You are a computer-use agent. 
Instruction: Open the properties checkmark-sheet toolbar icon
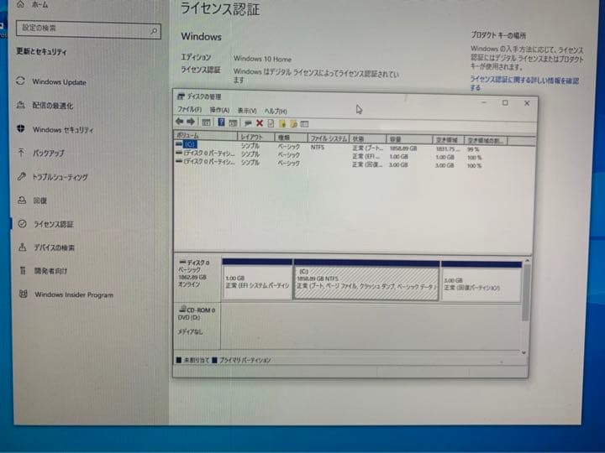pyautogui.click(x=271, y=123)
